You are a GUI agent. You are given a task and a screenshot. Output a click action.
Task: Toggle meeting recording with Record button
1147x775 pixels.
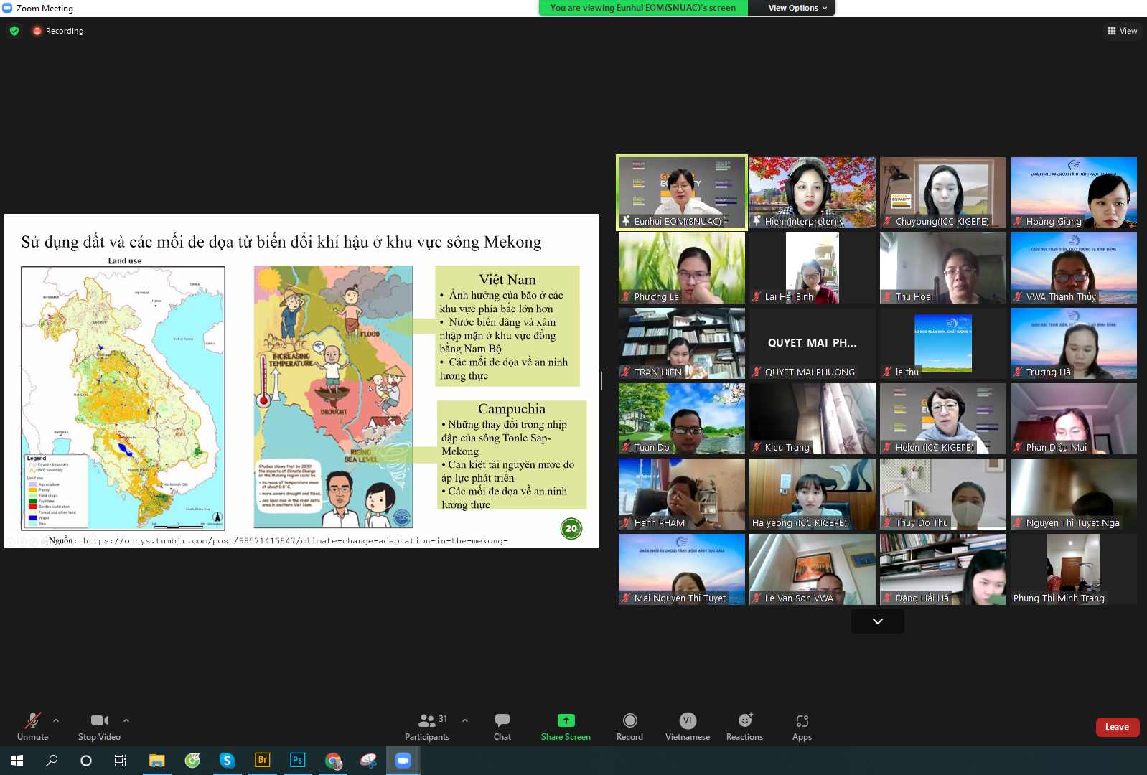pyautogui.click(x=629, y=726)
